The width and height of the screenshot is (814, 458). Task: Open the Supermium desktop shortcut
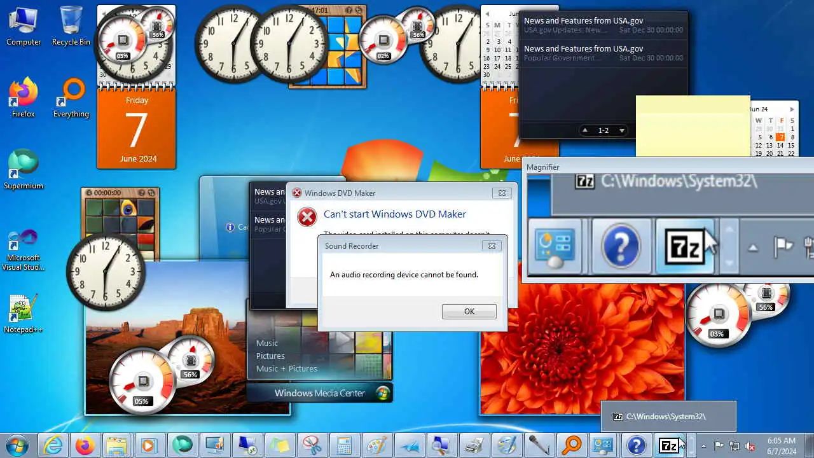tap(24, 170)
